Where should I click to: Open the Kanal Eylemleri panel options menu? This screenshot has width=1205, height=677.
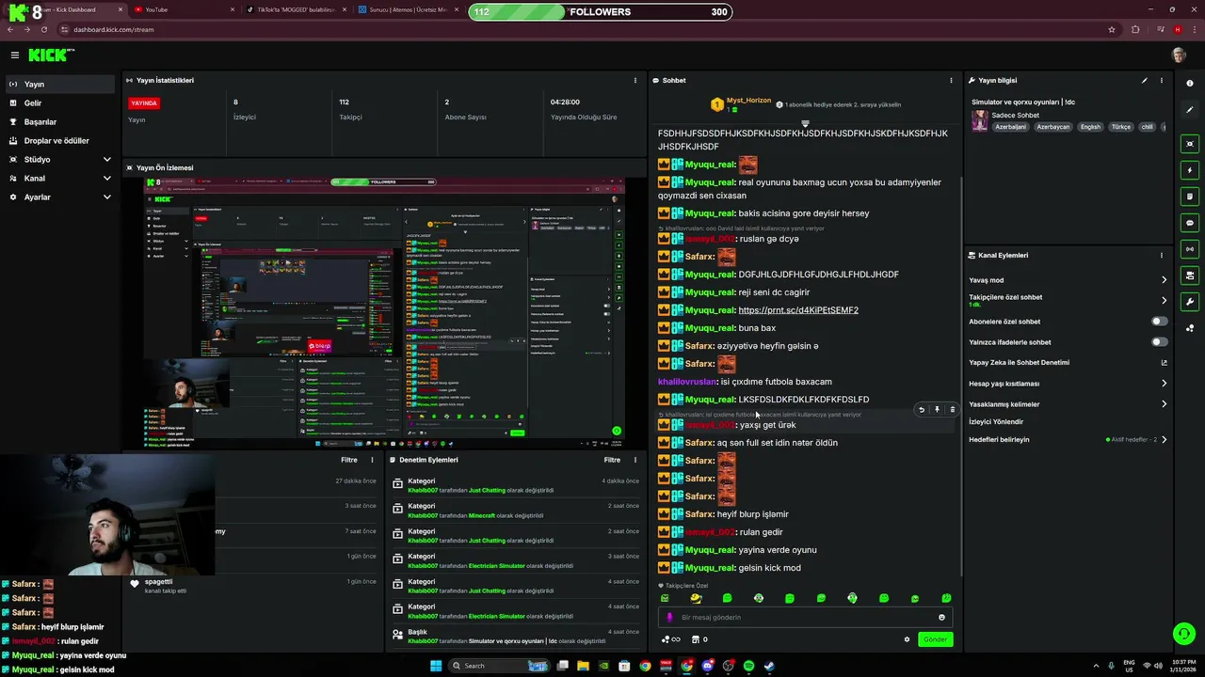[1162, 255]
